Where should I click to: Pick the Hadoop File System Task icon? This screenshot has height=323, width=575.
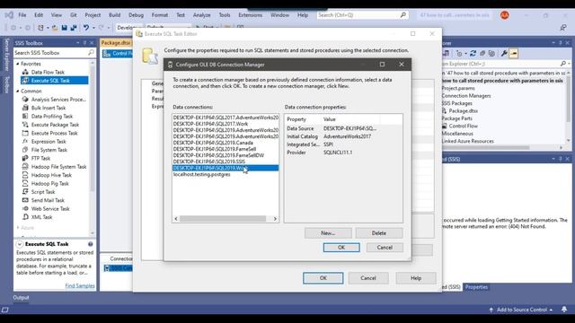pyautogui.click(x=25, y=167)
